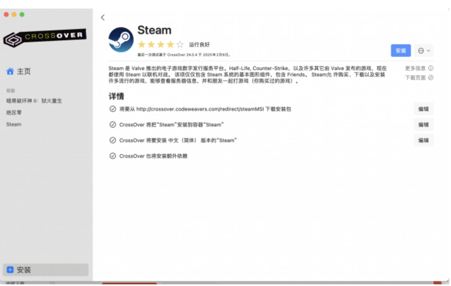Go to 主页 in the sidebar
Image resolution: width=451 pixels, height=286 pixels.
pos(19,71)
